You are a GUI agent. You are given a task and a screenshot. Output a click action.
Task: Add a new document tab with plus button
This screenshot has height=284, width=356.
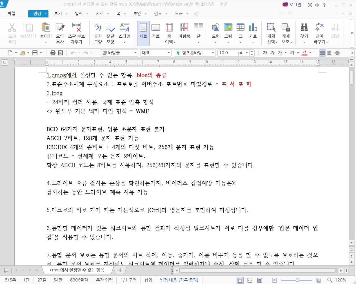(x=120, y=270)
